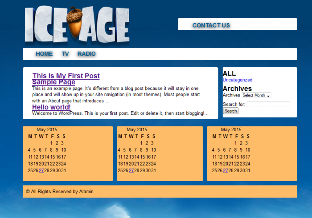Viewport: 312px width, 218px height.
Task: Open day 27 in the middle calendar
Action: point(131,170)
